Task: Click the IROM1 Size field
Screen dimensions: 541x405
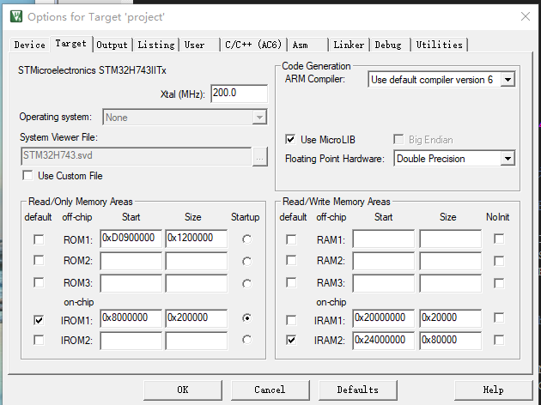Action: [197, 317]
